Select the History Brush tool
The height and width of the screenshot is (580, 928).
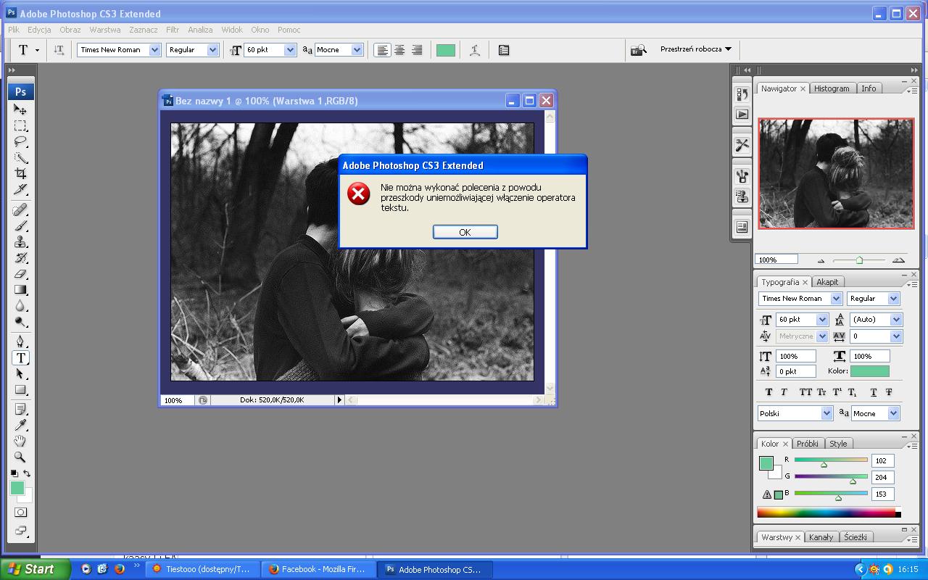point(21,258)
